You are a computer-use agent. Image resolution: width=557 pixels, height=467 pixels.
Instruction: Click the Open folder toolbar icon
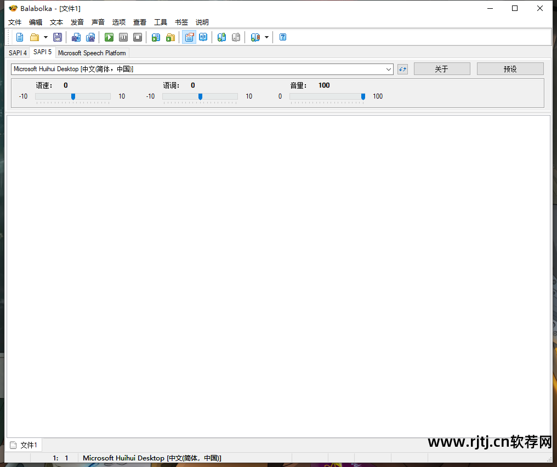point(35,37)
